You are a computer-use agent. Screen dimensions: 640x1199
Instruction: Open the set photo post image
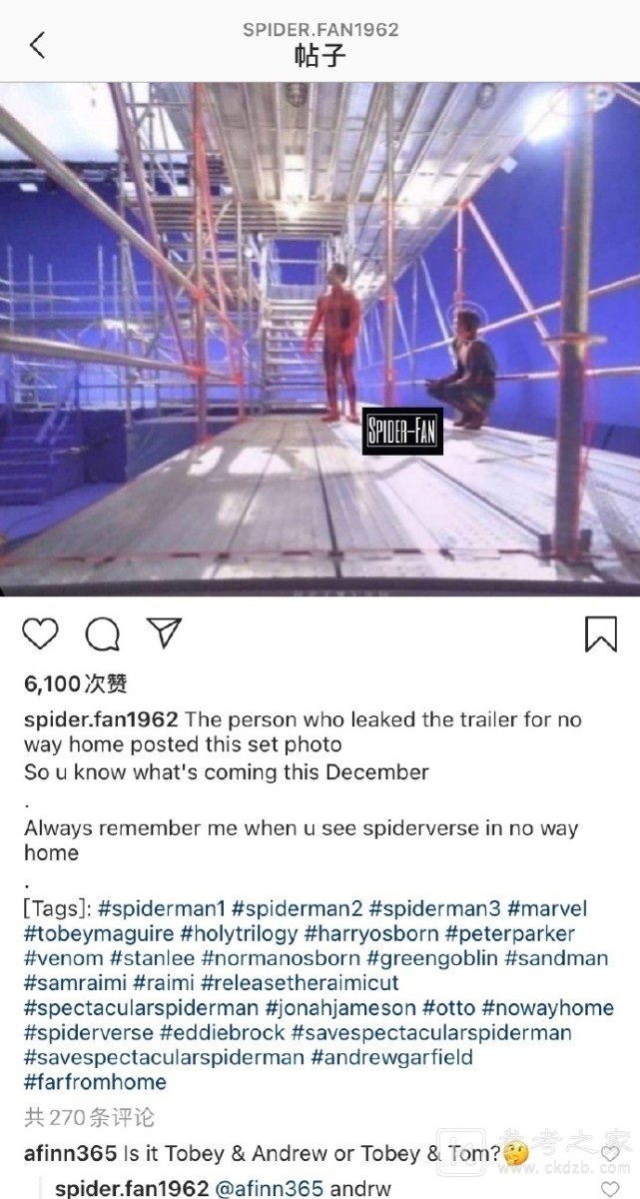tap(320, 339)
